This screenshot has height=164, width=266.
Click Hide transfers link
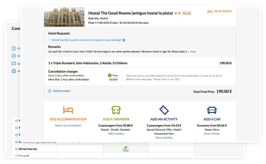pyautogui.click(x=116, y=133)
